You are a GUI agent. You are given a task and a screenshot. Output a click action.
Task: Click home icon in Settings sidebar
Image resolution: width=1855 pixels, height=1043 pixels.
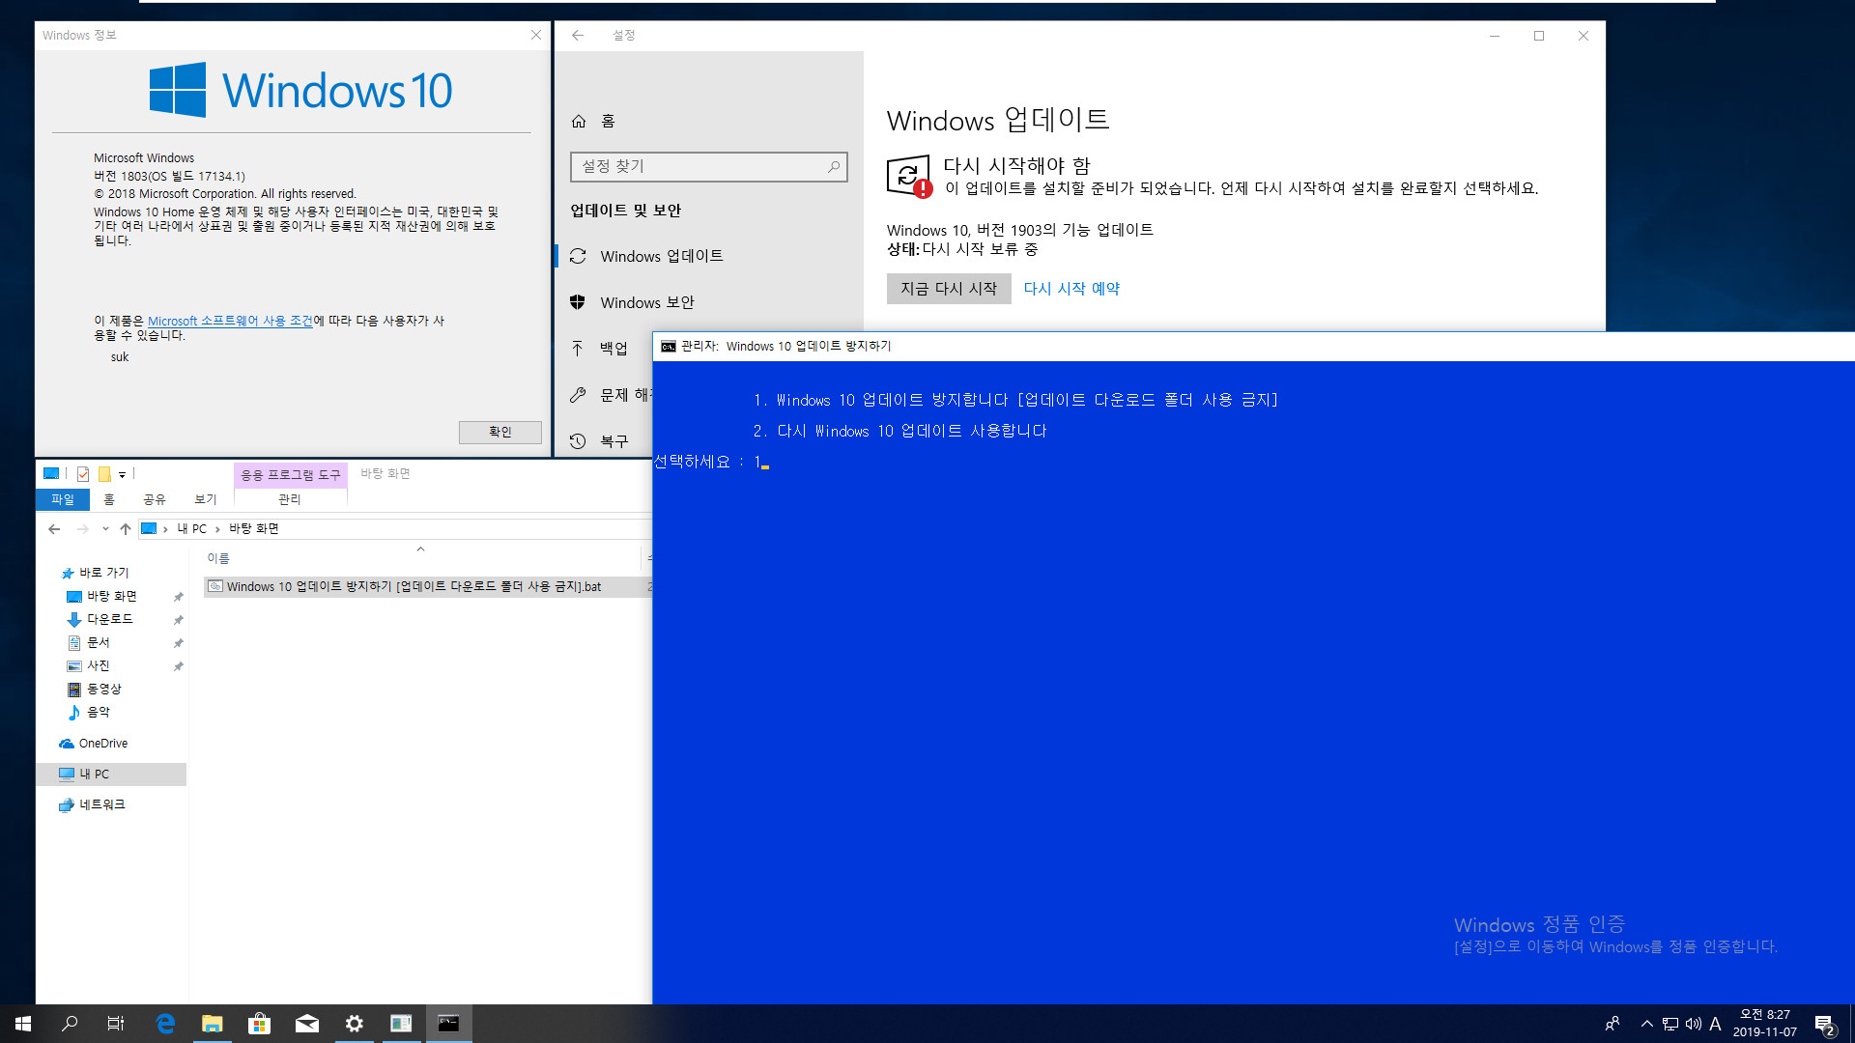point(579,121)
